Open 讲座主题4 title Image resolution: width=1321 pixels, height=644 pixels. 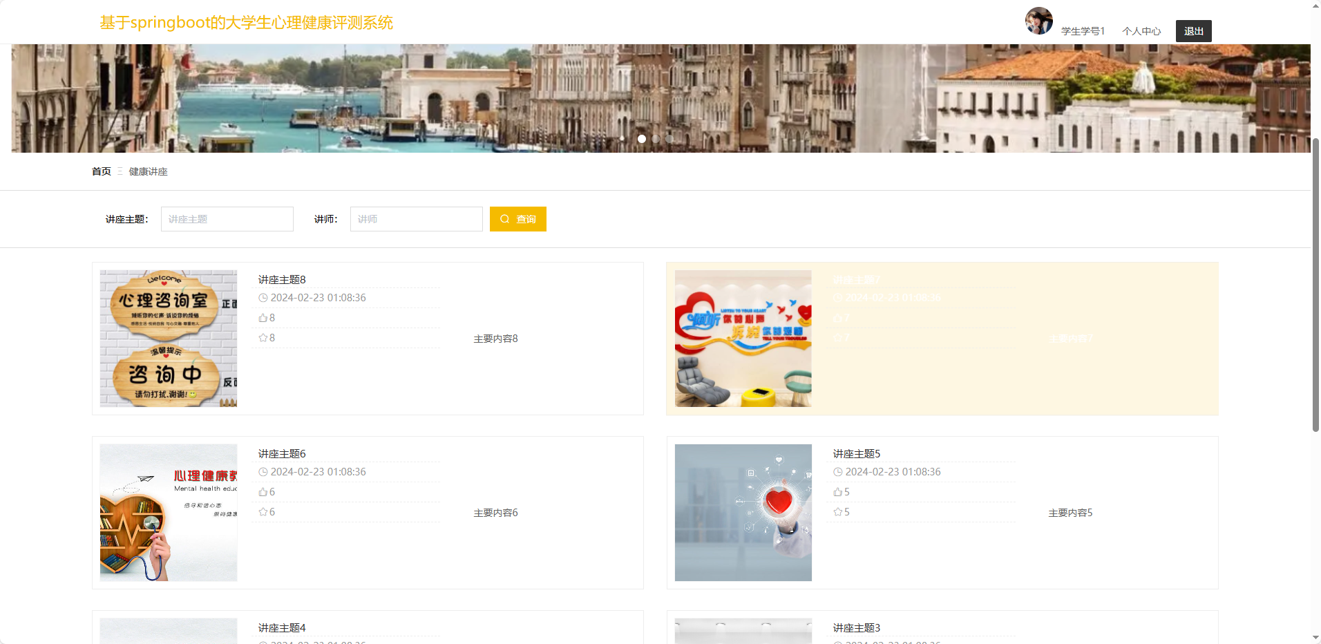coord(282,628)
